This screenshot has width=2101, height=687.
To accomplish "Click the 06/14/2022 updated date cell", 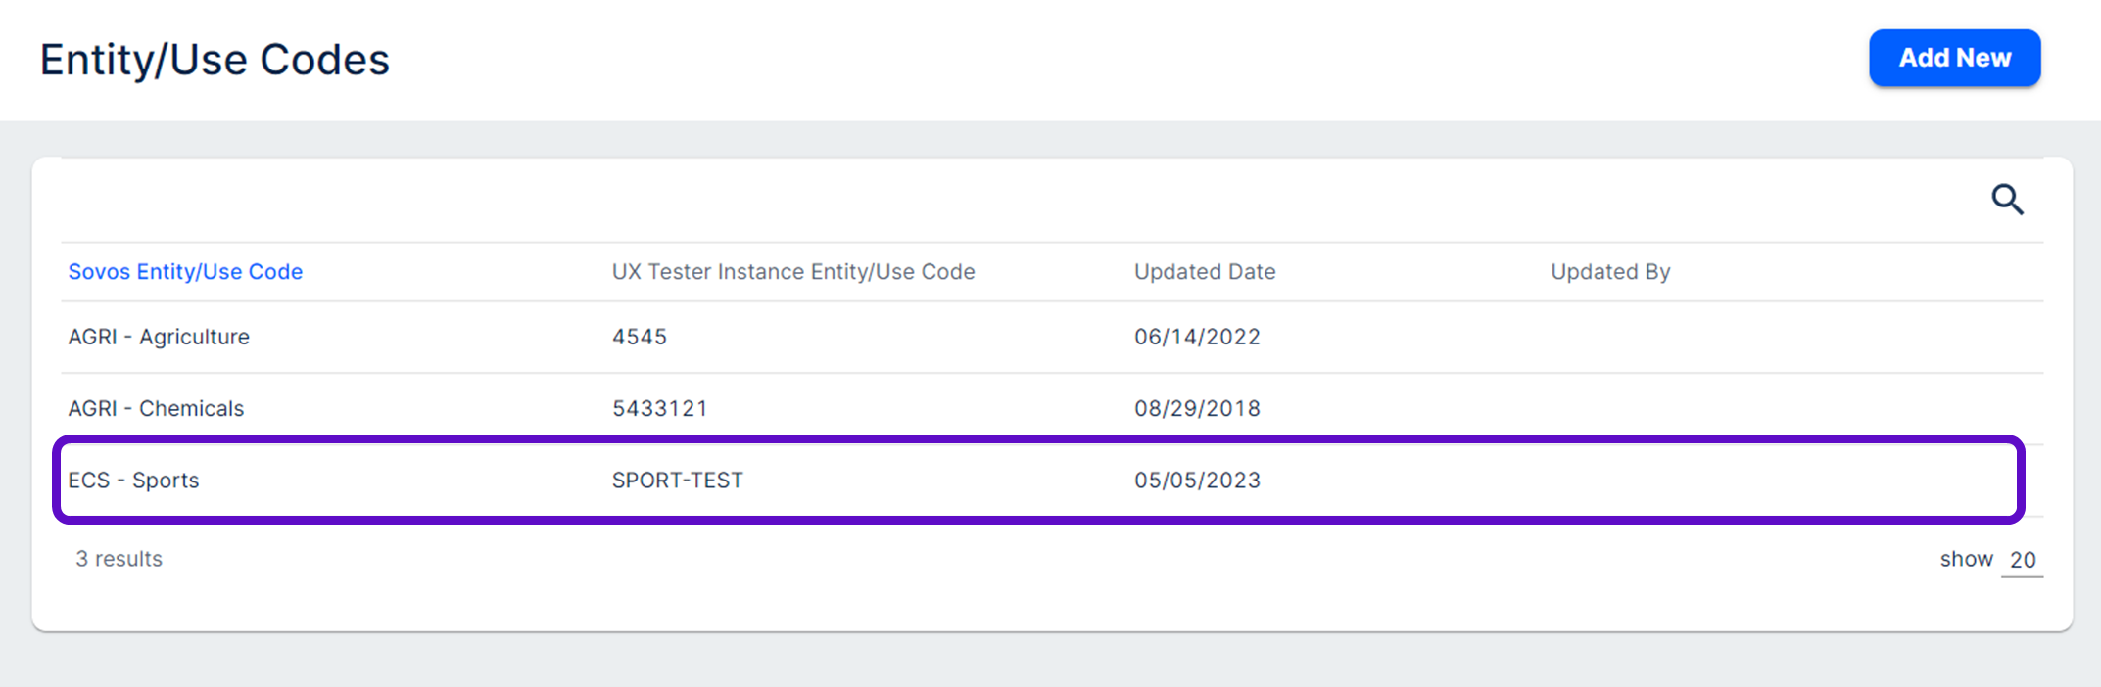I will [x=1197, y=337].
